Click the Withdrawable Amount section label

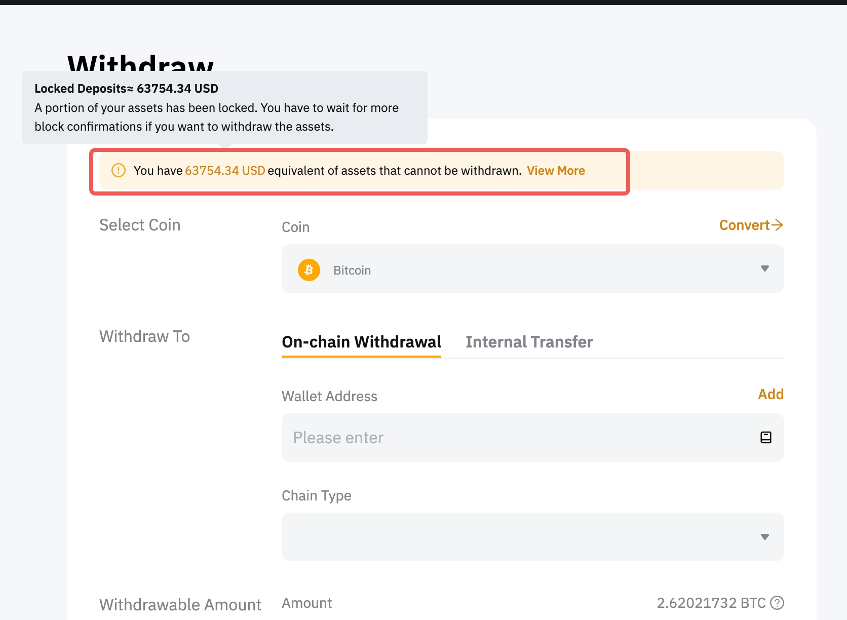pos(180,604)
